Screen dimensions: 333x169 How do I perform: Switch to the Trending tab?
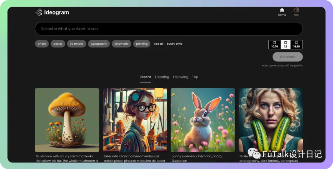162,77
